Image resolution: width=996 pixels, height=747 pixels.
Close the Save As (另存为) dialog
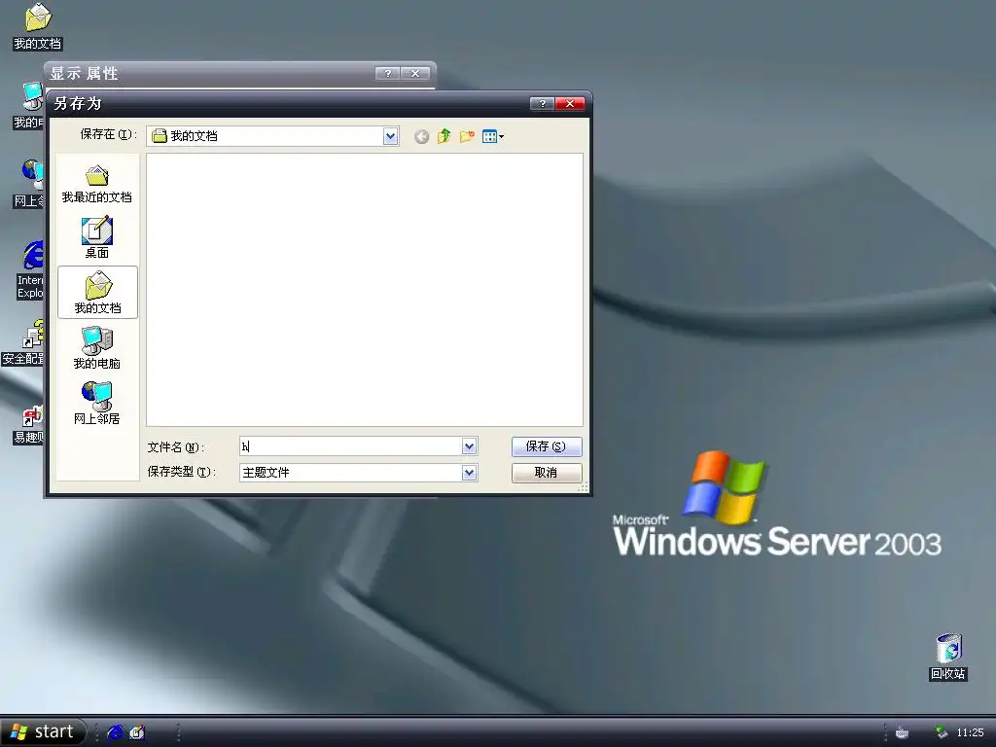(570, 103)
